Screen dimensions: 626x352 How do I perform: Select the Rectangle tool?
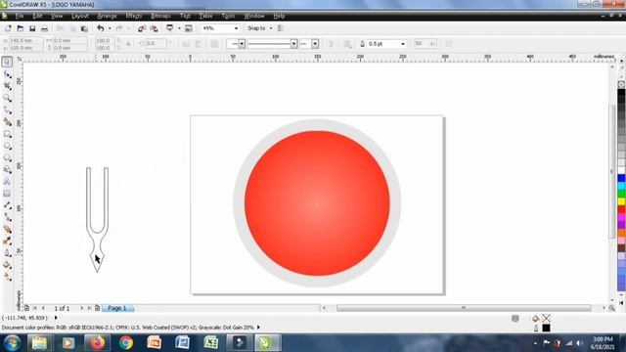pyautogui.click(x=7, y=134)
